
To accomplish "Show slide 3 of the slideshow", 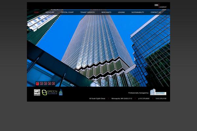I will [46, 84].
